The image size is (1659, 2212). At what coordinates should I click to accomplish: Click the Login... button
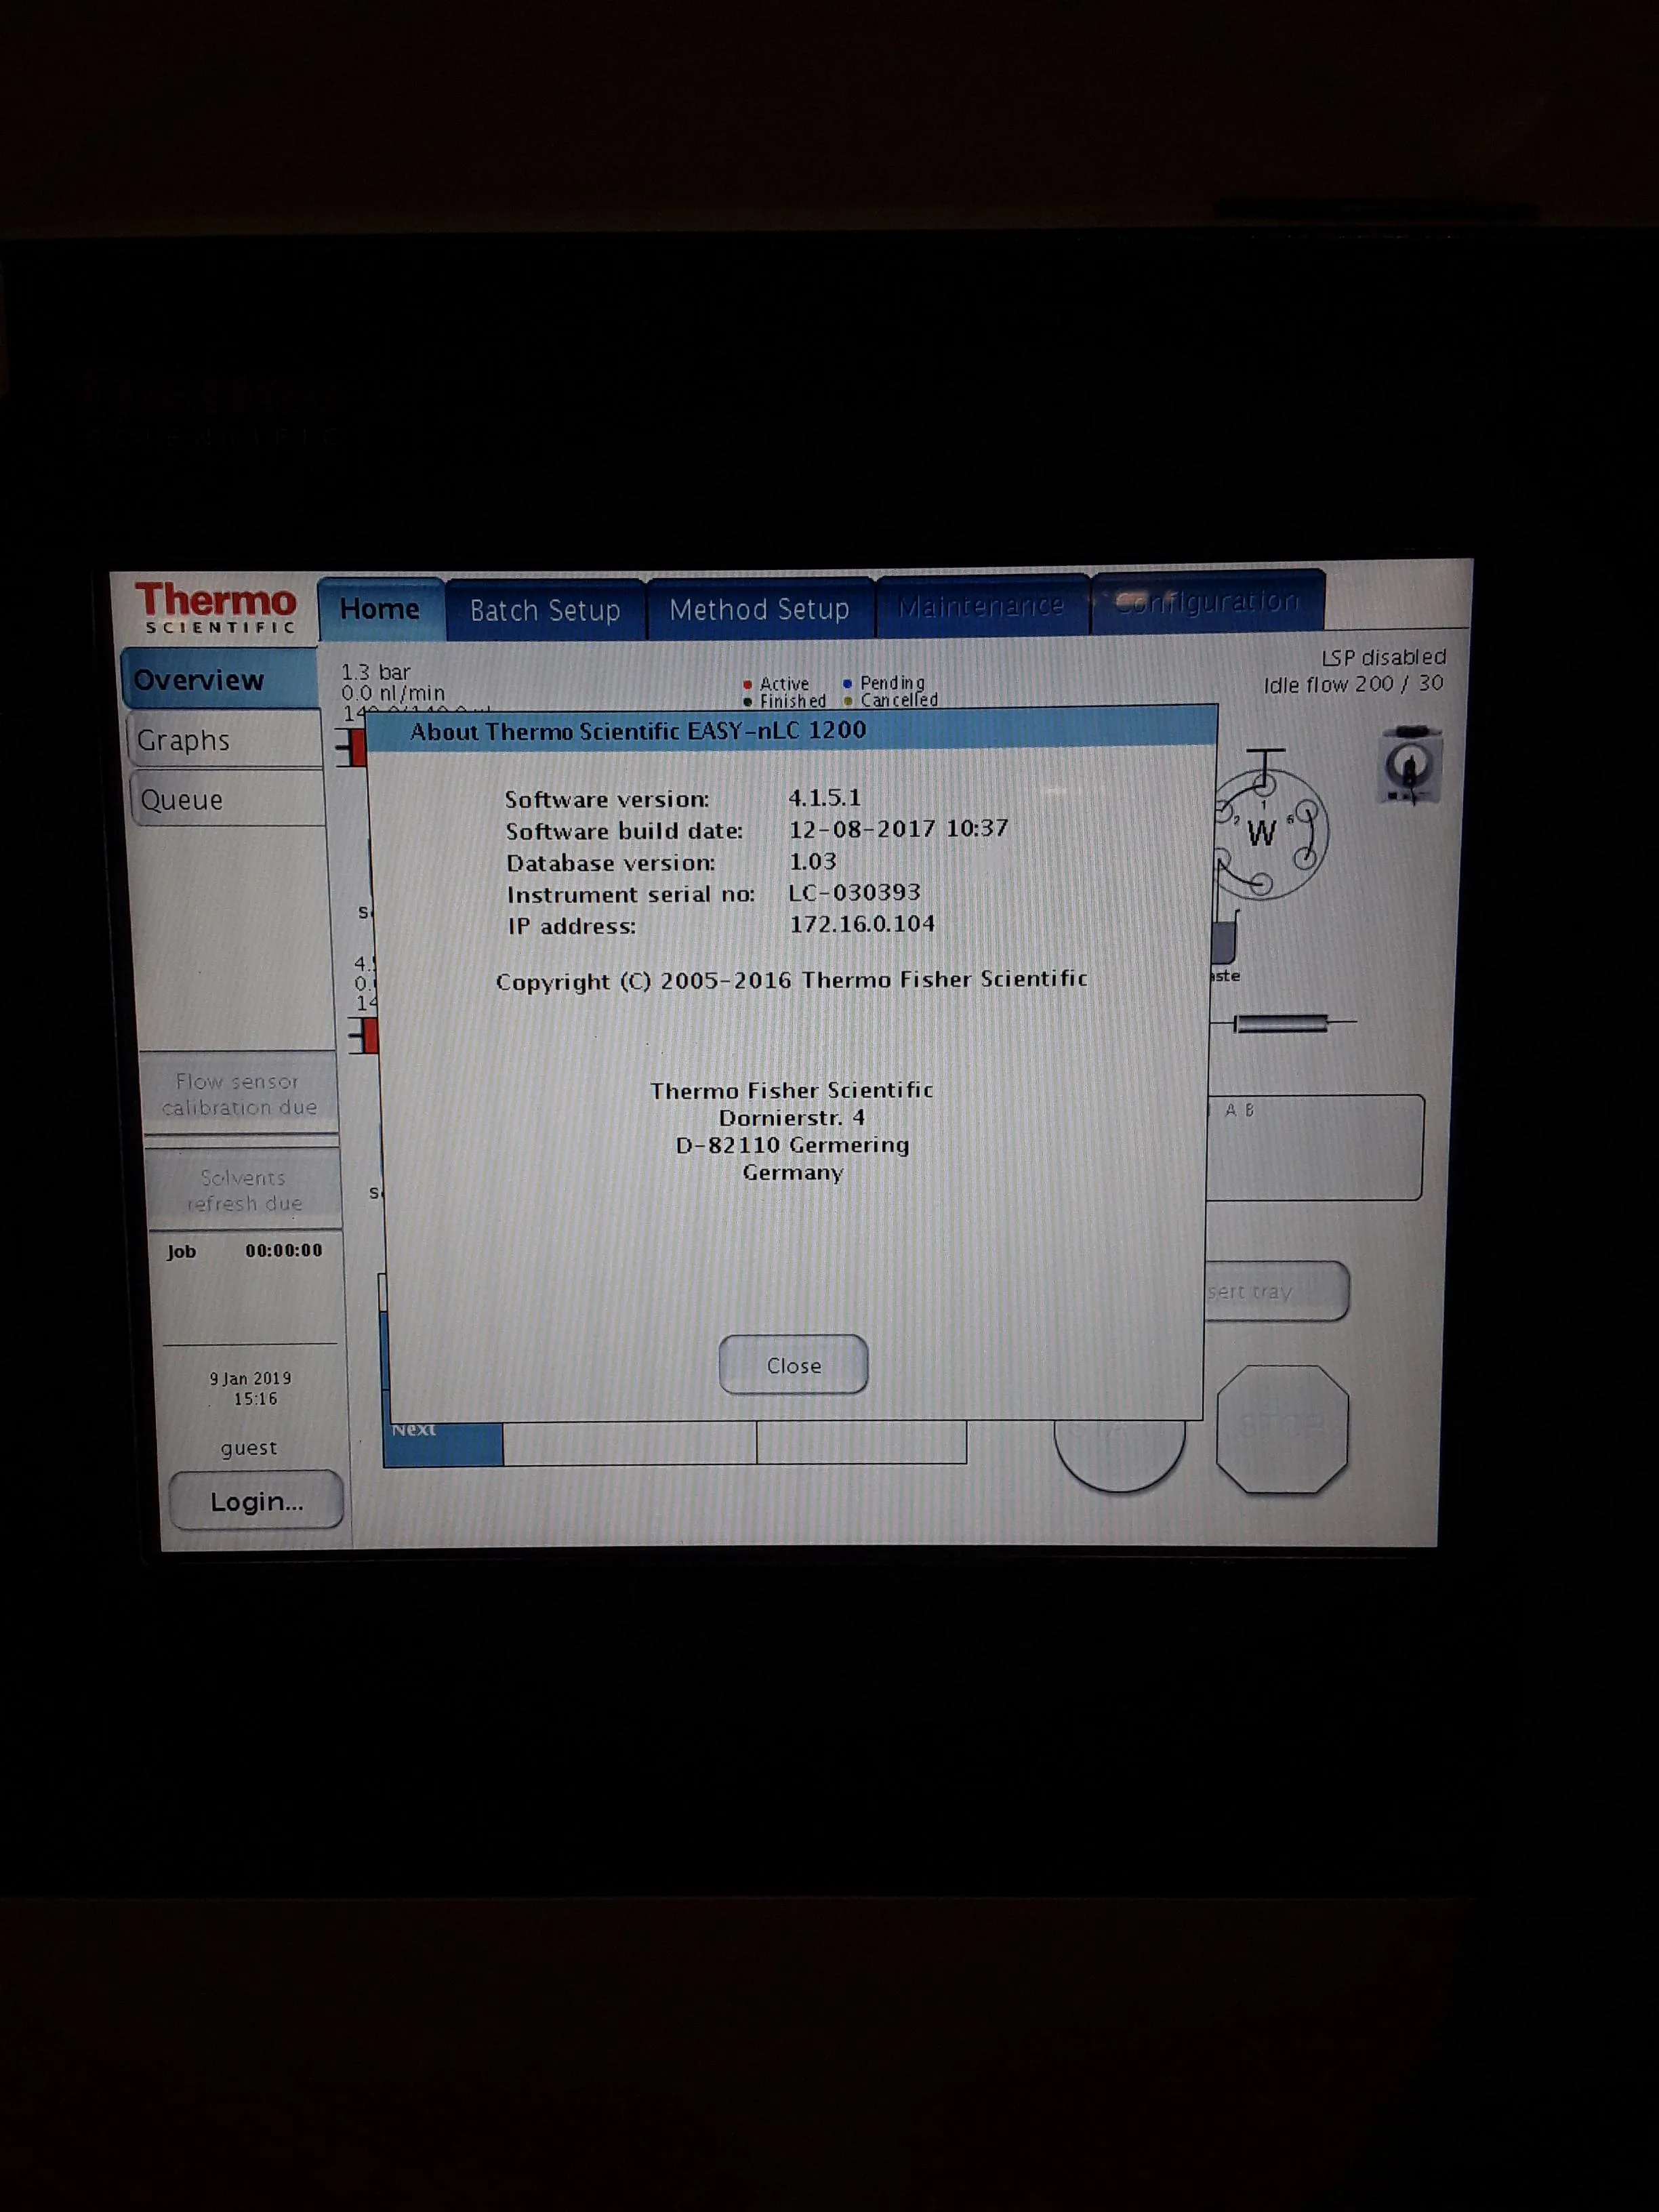pyautogui.click(x=256, y=1501)
